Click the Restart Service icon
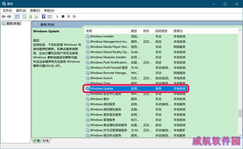Screen dimensions: 243x149 (x=75, y=16)
